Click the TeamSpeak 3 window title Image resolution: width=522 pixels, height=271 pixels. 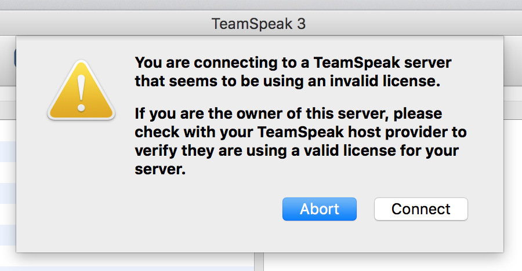coord(259,24)
